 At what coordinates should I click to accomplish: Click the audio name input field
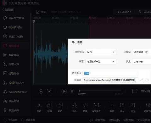pos(110,73)
